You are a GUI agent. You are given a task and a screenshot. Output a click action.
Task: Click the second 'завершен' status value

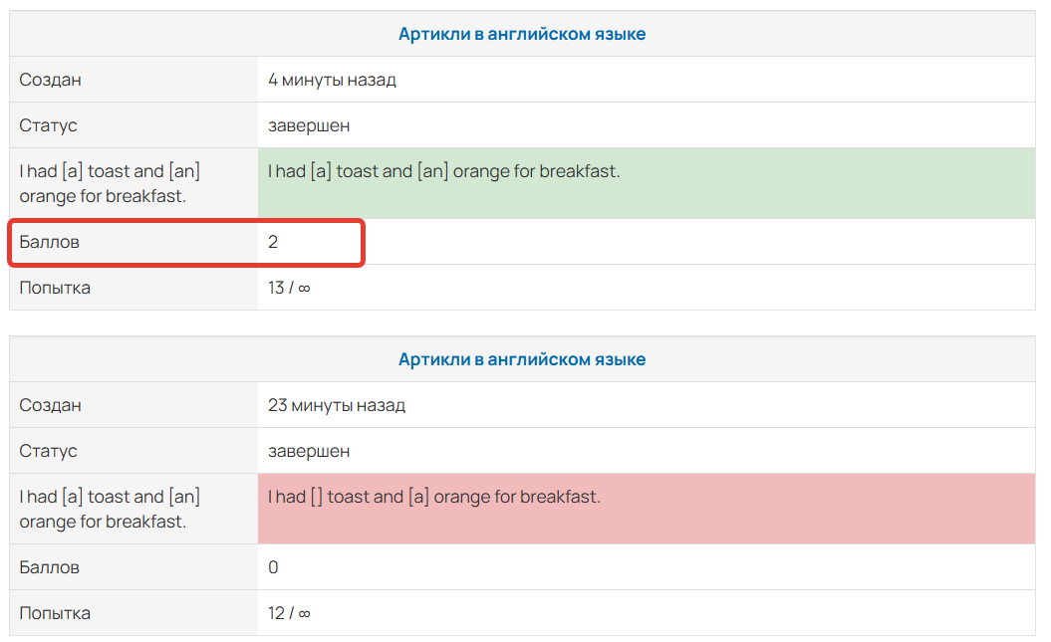pyautogui.click(x=309, y=451)
